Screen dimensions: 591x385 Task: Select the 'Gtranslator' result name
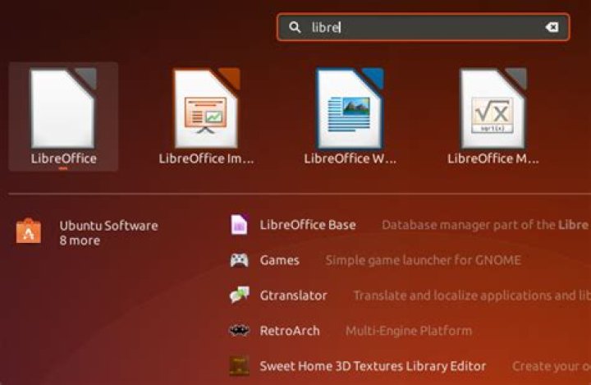click(x=293, y=296)
